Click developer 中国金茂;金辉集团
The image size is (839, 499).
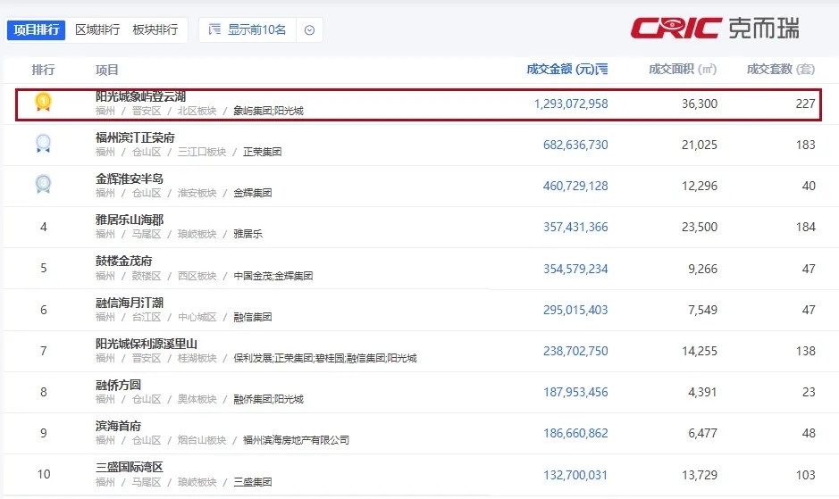[x=273, y=277]
